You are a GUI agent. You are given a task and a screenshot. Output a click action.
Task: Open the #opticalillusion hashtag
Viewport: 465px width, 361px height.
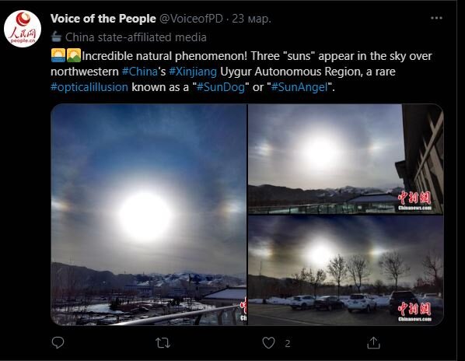coord(89,87)
